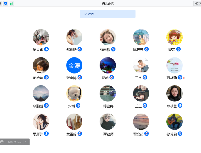Select 卓筱芸's portrait avatar
Viewport: 201px width, 153px height.
pyautogui.click(x=175, y=93)
